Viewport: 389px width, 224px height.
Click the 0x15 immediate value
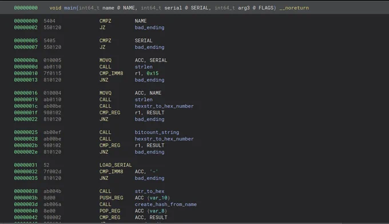pos(153,73)
